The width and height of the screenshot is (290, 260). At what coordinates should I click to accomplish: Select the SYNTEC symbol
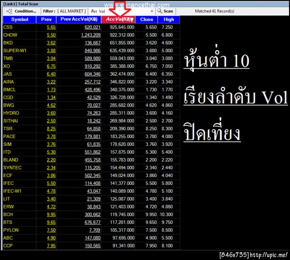(x=13, y=168)
